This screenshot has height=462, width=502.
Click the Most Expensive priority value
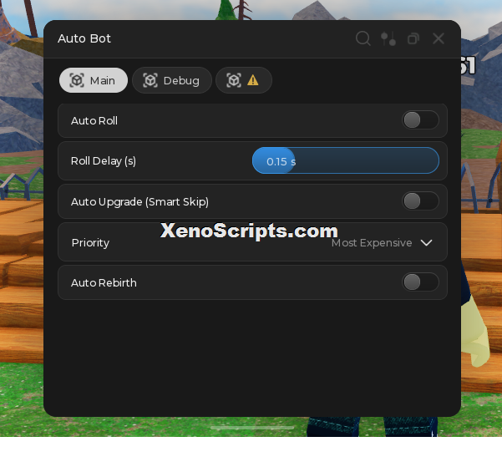point(372,242)
